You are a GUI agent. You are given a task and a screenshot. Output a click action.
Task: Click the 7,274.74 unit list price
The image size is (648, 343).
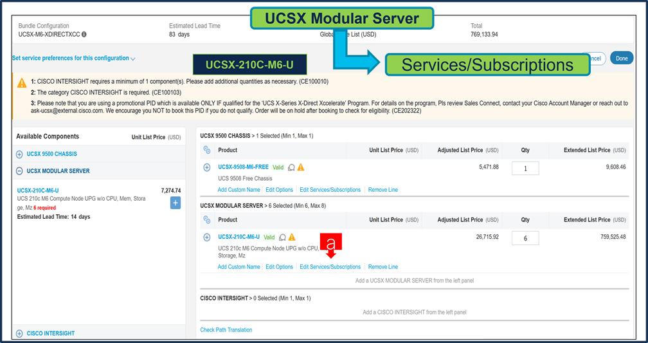click(171, 190)
